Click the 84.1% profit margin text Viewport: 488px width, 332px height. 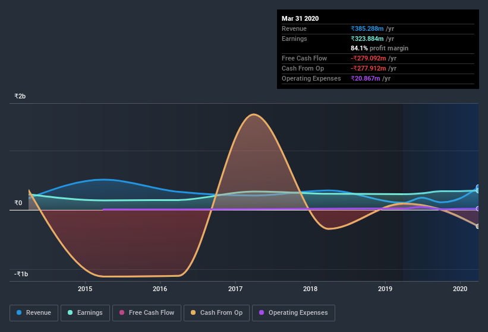[379, 48]
